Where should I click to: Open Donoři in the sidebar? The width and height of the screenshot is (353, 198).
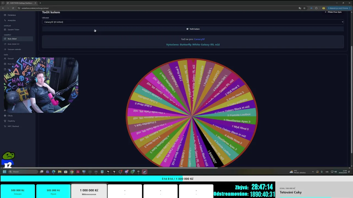pyautogui.click(x=10, y=59)
